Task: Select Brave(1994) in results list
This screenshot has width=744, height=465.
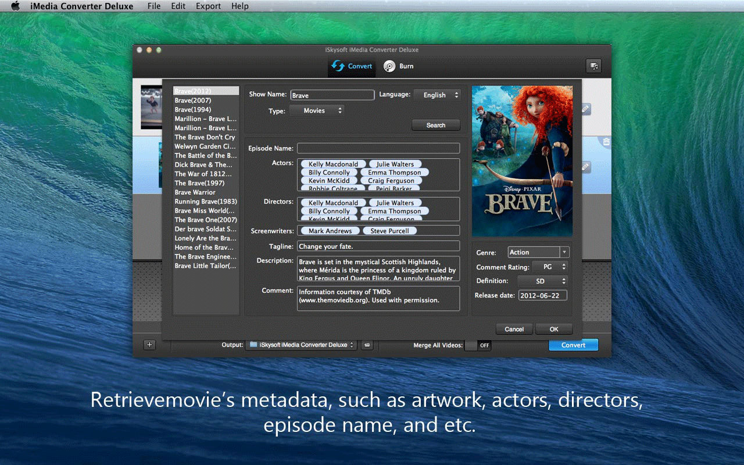Action: point(206,109)
